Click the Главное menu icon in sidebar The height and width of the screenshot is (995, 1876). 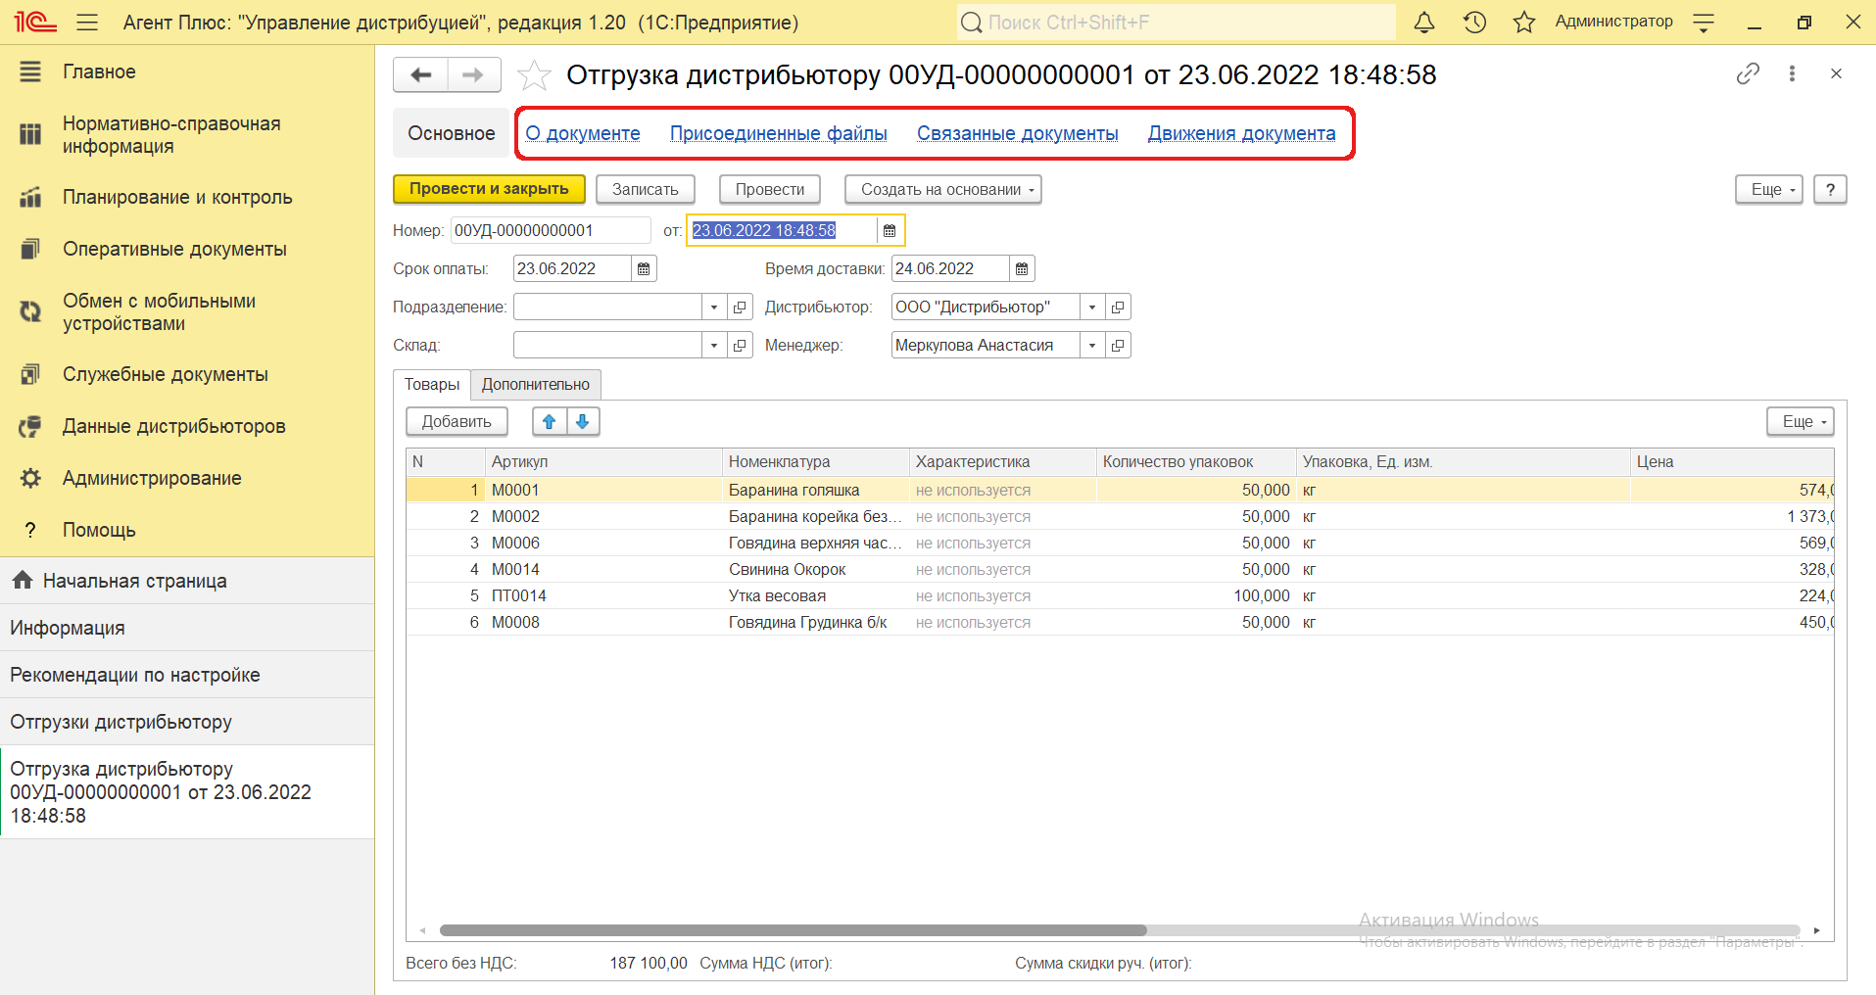[30, 71]
